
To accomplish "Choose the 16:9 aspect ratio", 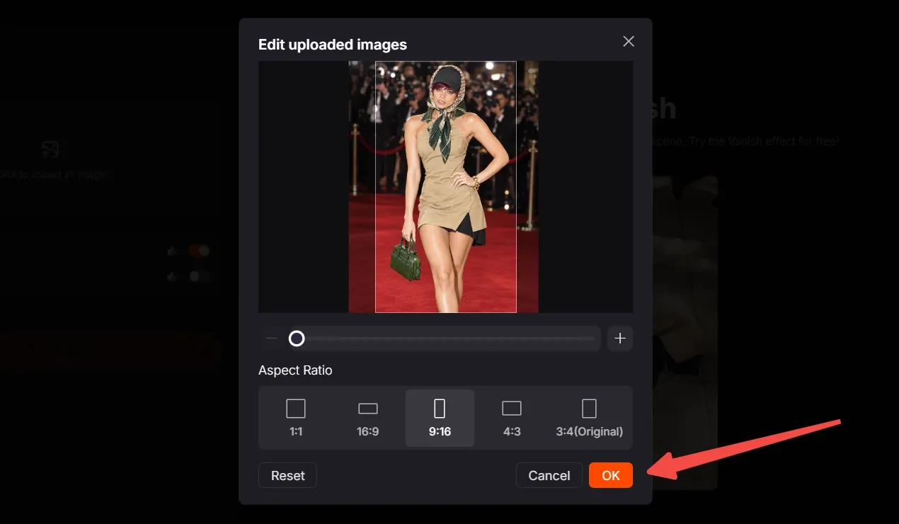I will pyautogui.click(x=368, y=418).
